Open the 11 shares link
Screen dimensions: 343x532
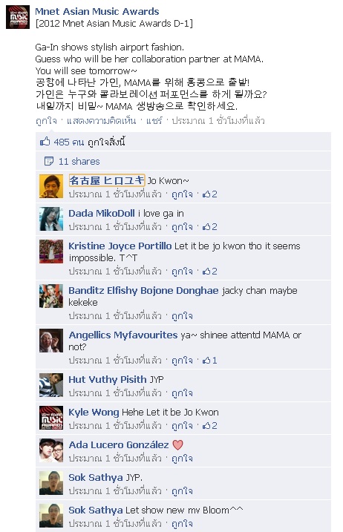tap(79, 162)
